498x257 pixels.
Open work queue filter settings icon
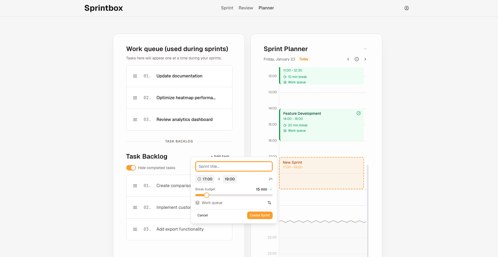click(x=269, y=202)
